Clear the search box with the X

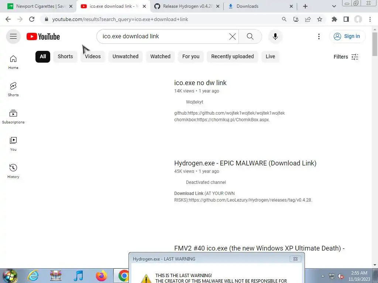click(x=233, y=36)
